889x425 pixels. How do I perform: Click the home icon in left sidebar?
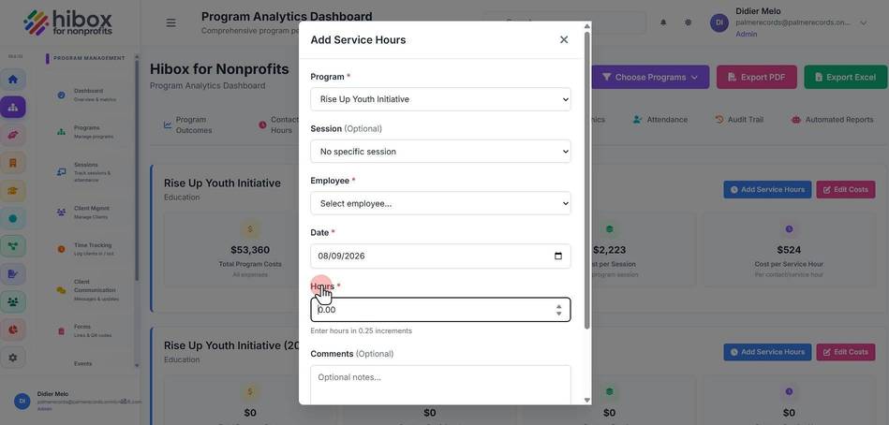(x=12, y=80)
